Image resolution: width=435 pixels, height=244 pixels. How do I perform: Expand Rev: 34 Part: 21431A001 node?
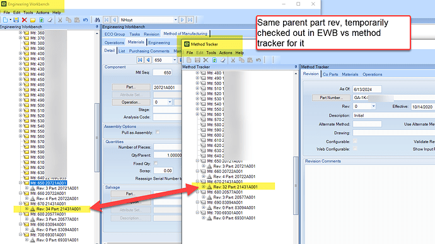point(26,209)
